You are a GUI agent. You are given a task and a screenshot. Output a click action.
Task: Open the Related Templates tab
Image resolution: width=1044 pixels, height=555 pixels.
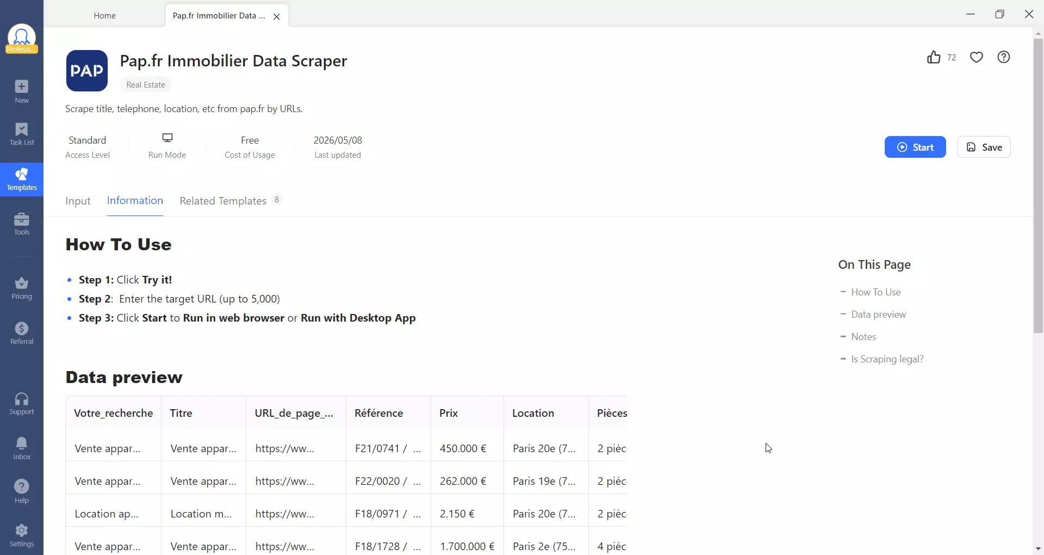pos(231,201)
